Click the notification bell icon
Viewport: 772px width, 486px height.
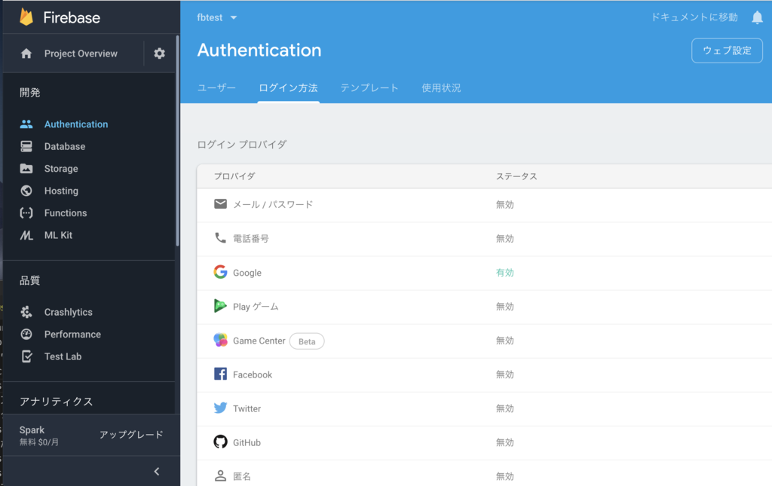pyautogui.click(x=757, y=17)
